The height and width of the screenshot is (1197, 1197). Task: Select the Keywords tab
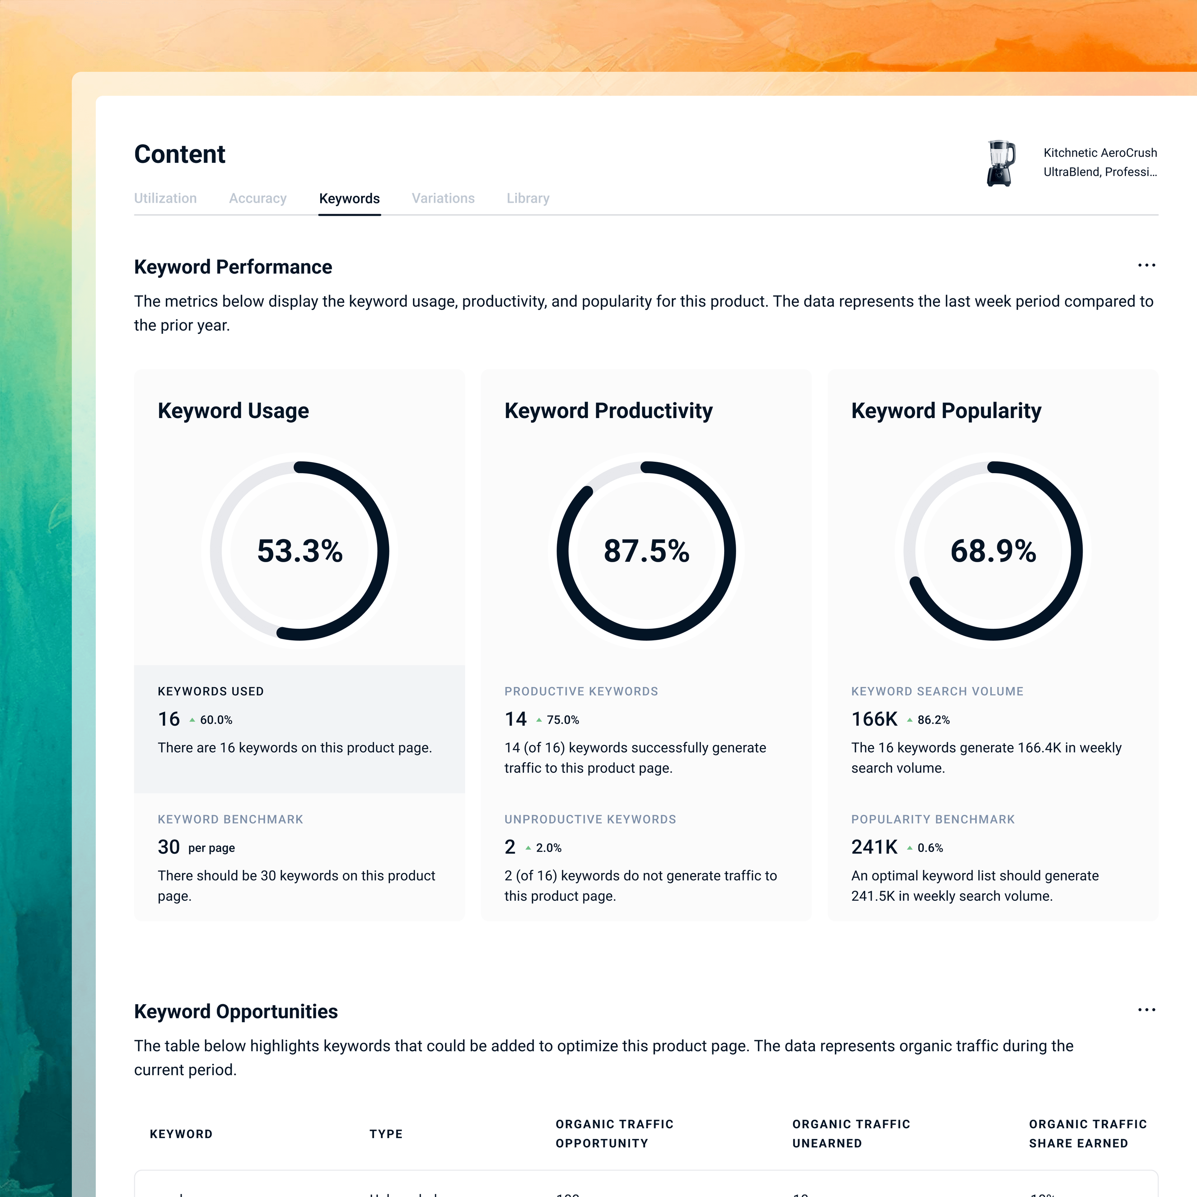pyautogui.click(x=349, y=198)
